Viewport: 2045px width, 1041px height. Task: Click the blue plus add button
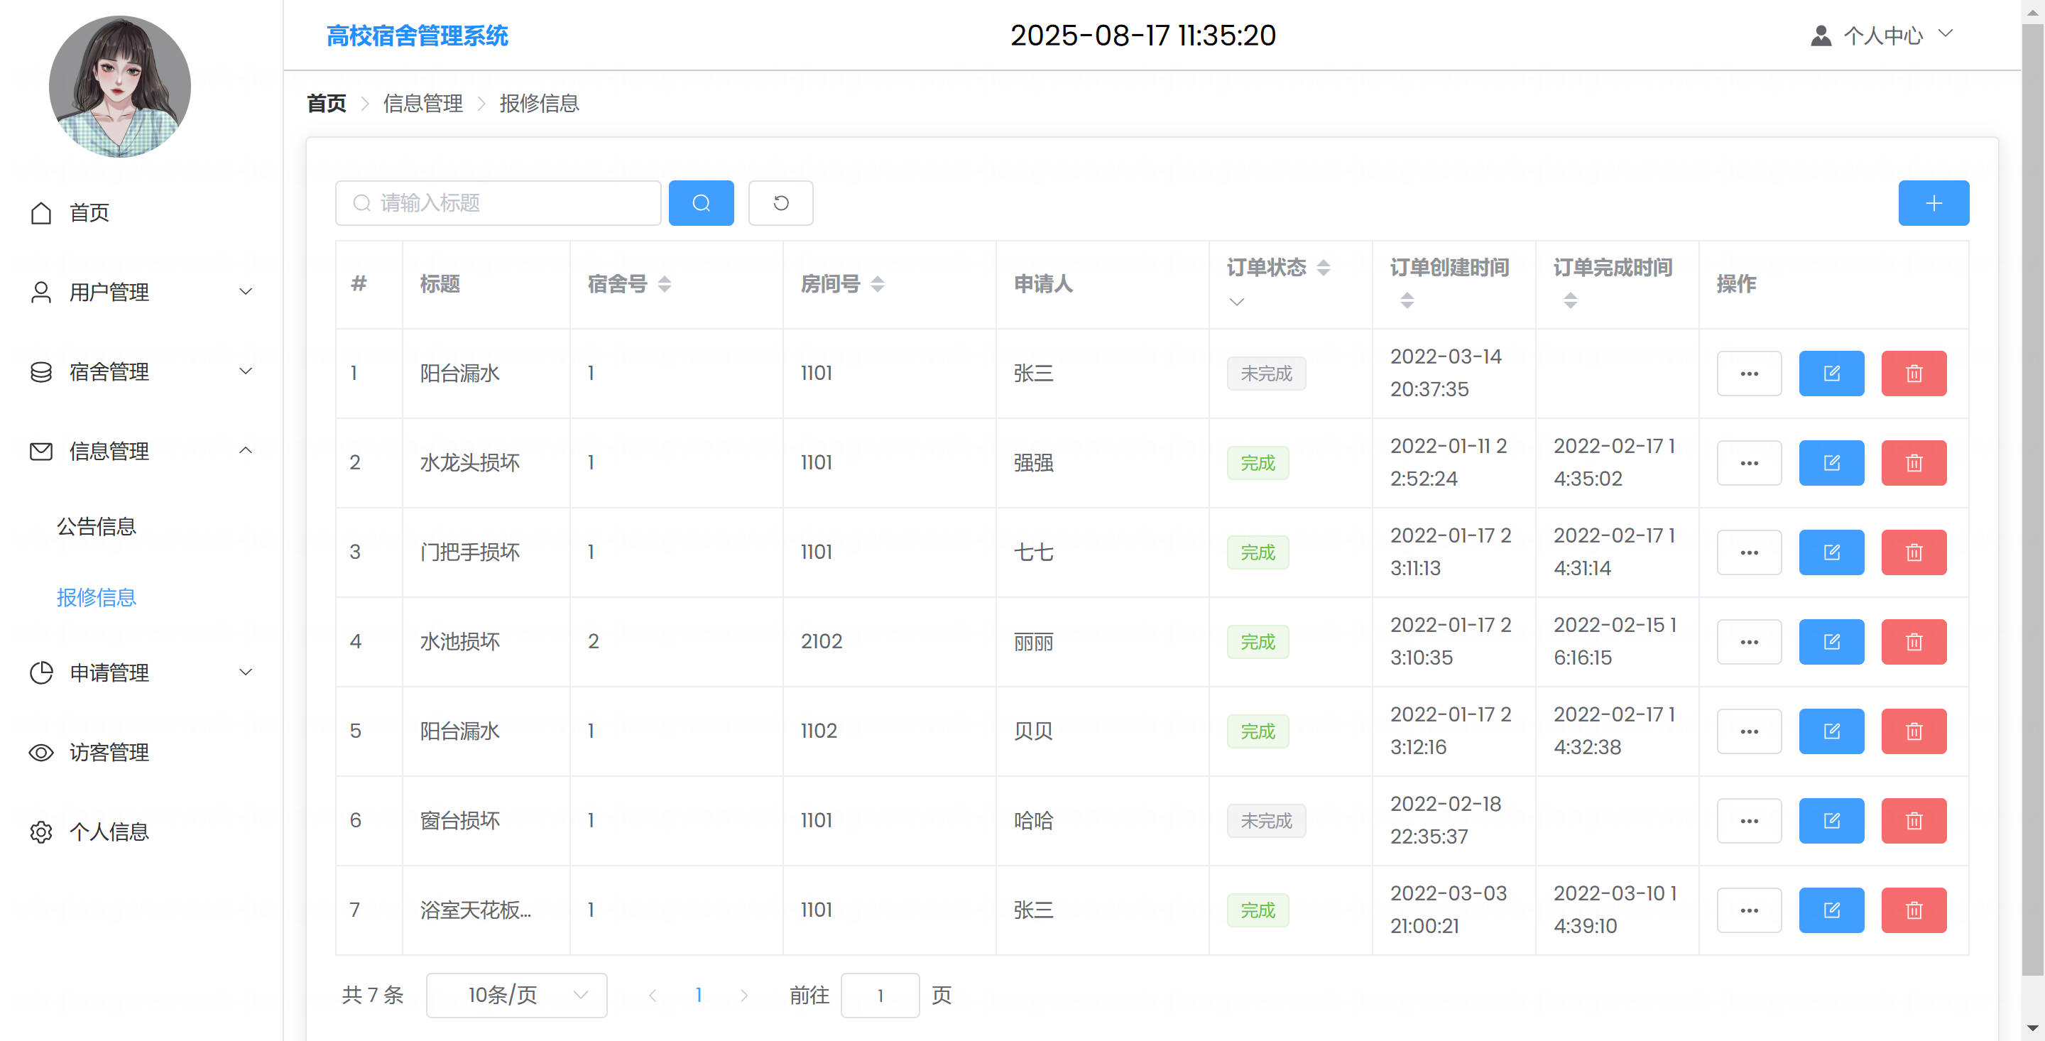point(1933,203)
